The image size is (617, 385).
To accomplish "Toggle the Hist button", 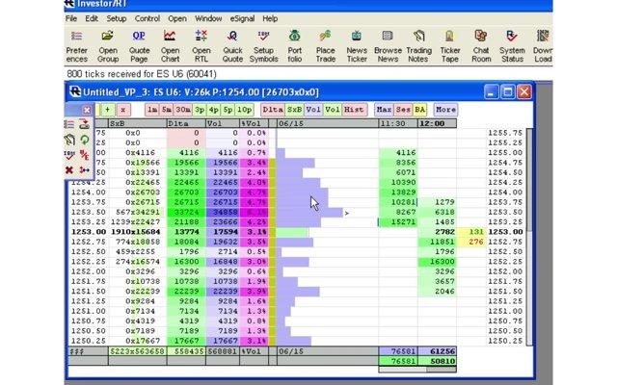I will pyautogui.click(x=354, y=110).
